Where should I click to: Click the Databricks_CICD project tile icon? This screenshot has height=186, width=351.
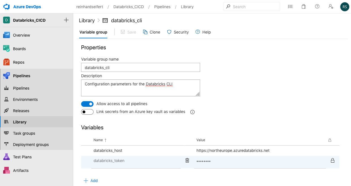tap(6, 20)
